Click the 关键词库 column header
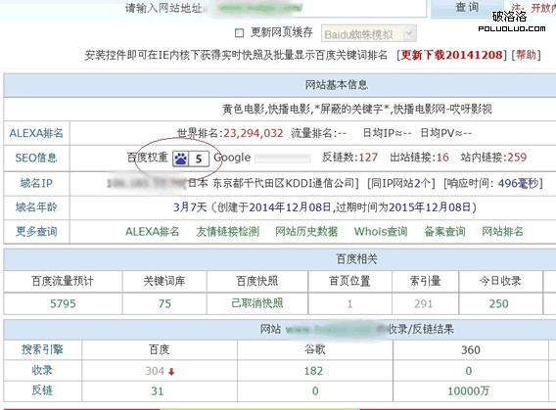Image resolution: width=556 pixels, height=410 pixels. pyautogui.click(x=164, y=281)
